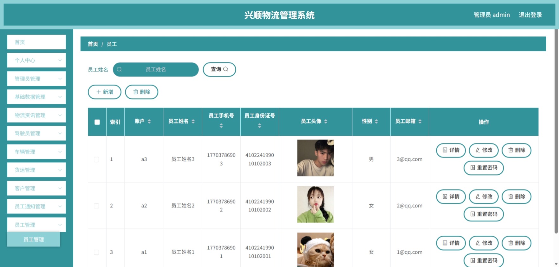Image resolution: width=559 pixels, height=267 pixels.
Task: Click the sort arrows in 账户 column header
Action: [x=149, y=121]
